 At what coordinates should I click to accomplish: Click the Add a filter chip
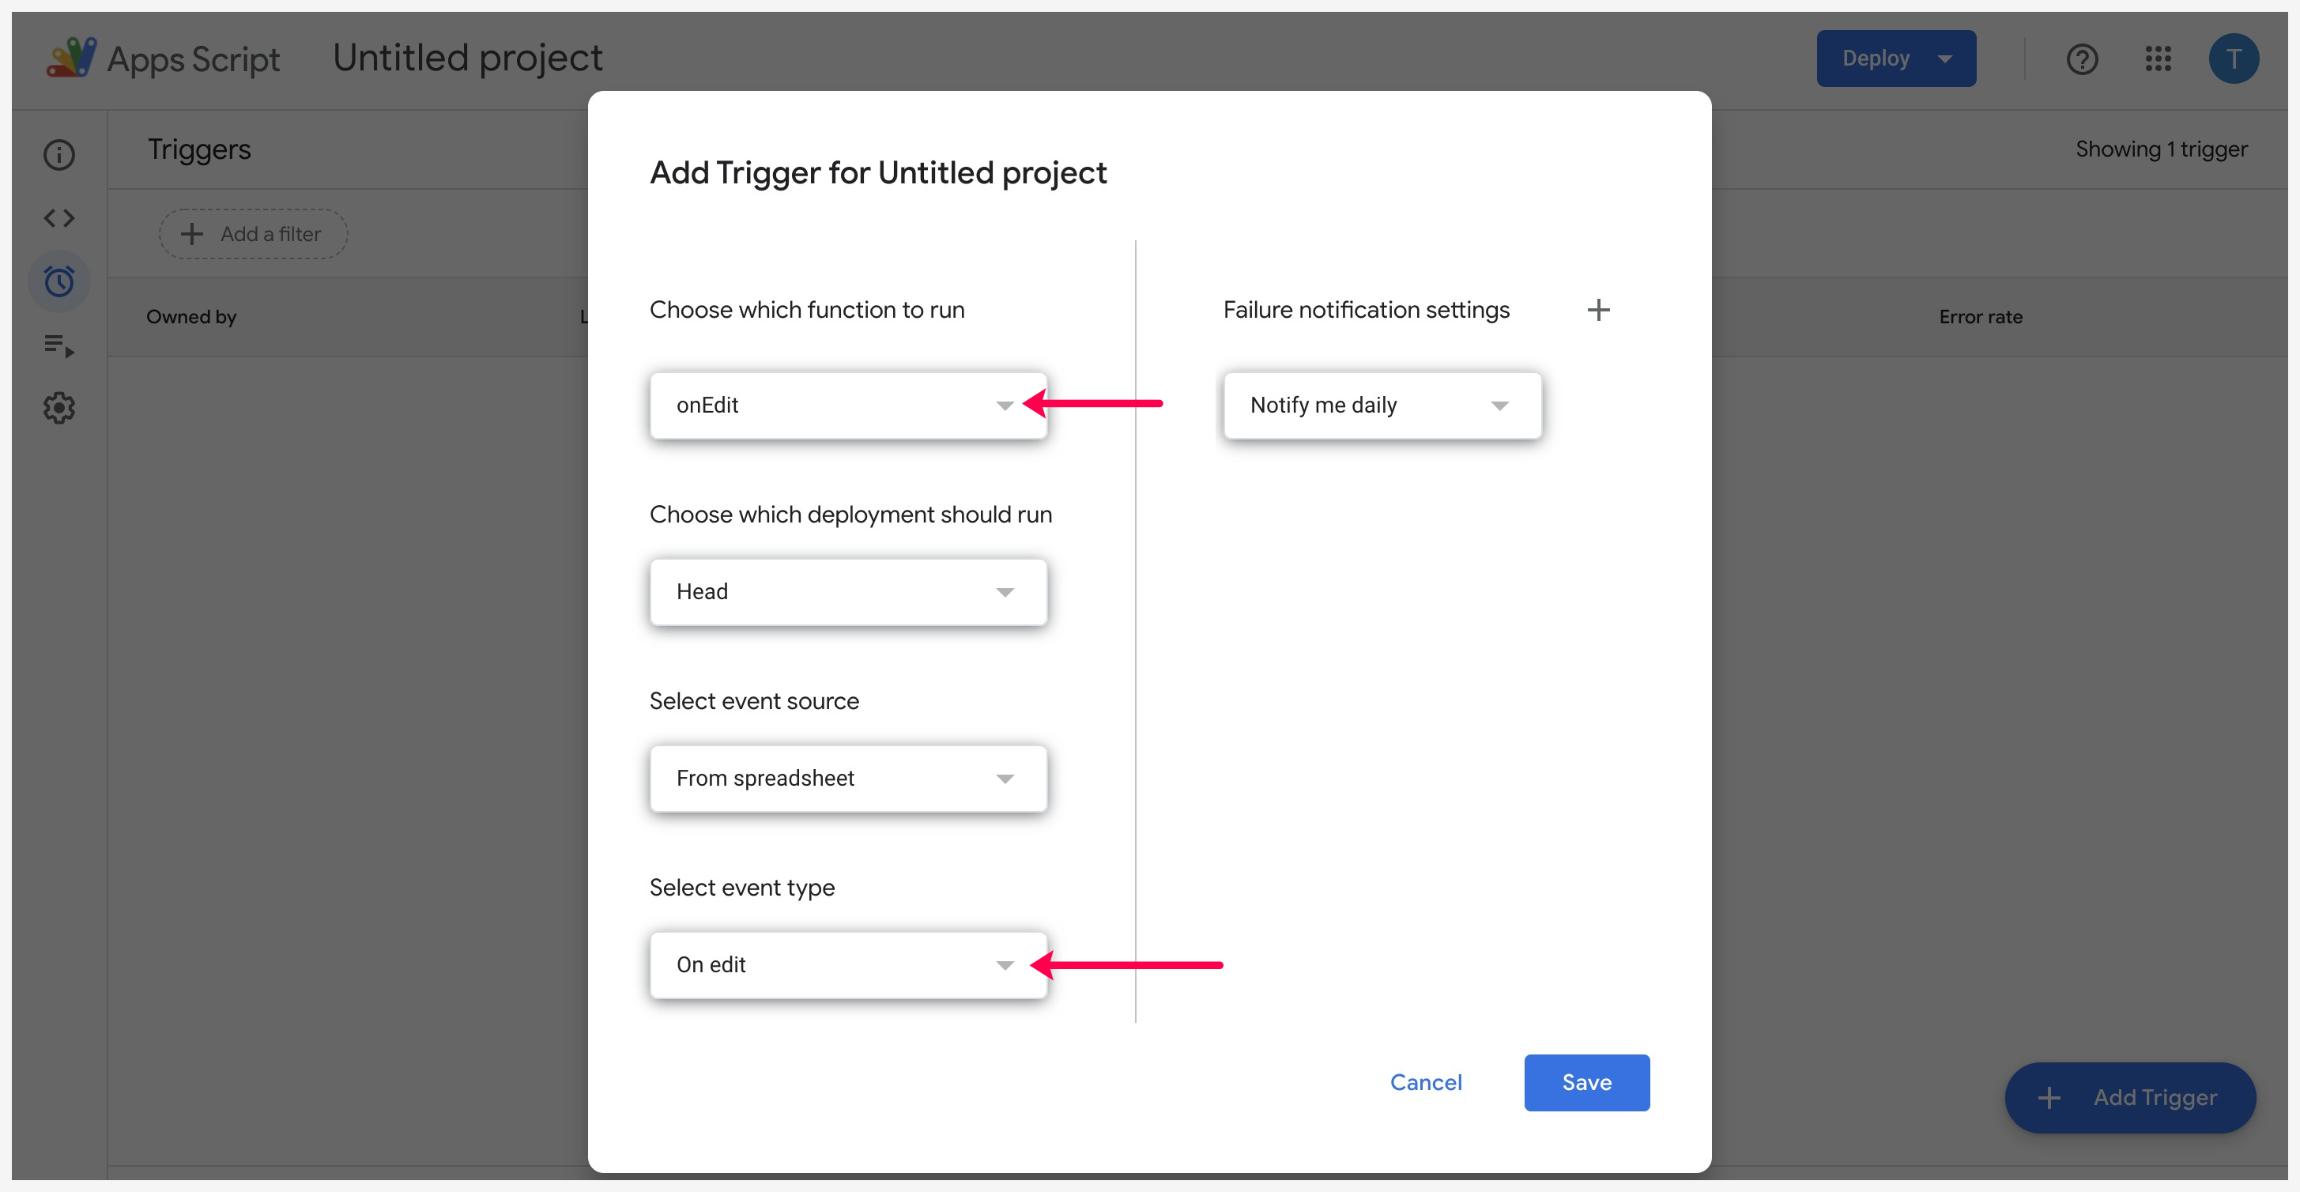pyautogui.click(x=253, y=234)
